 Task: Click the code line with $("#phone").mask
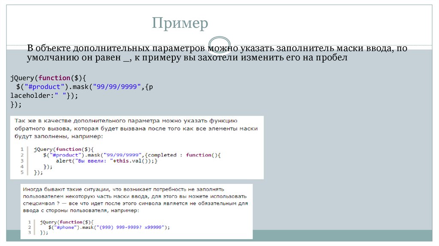(109, 227)
